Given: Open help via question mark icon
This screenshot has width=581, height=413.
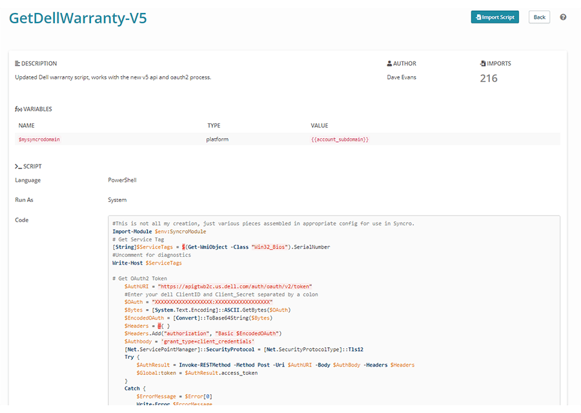Looking at the screenshot, I should pyautogui.click(x=563, y=17).
